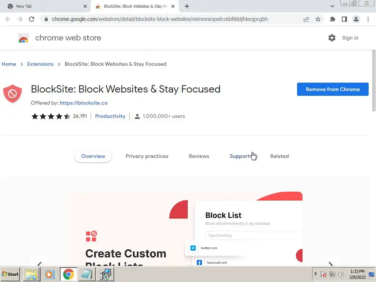Click the Action Center flag tray icon

point(323,274)
